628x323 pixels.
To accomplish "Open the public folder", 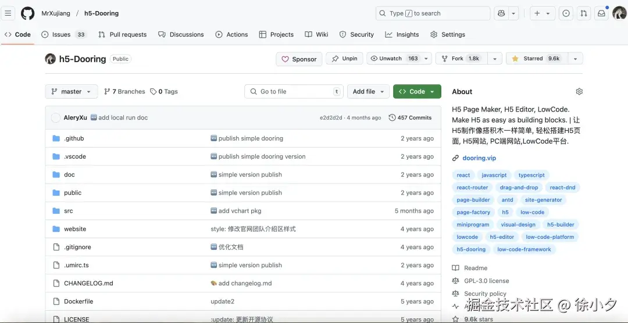I will tap(73, 192).
